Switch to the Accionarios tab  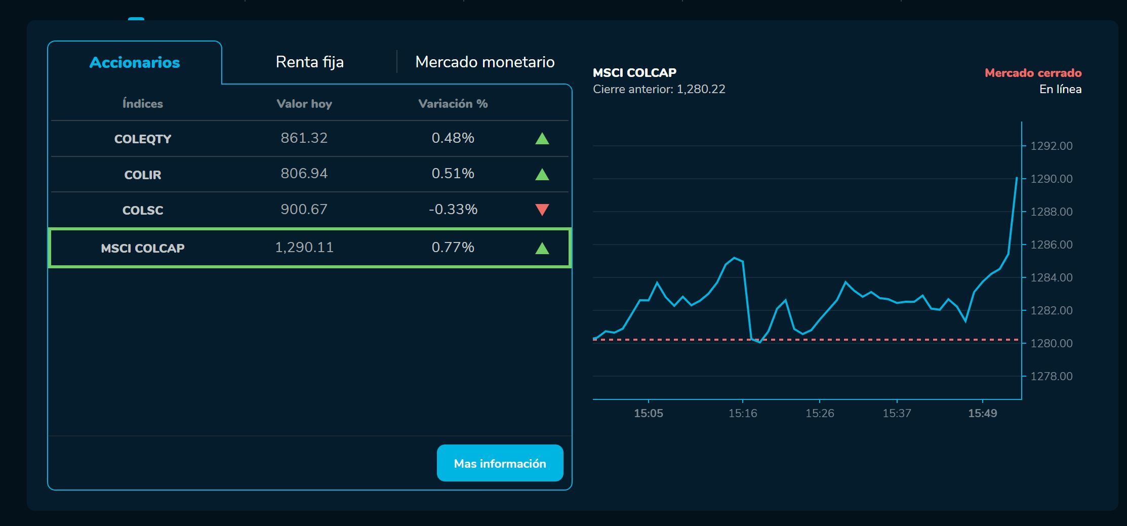[135, 62]
